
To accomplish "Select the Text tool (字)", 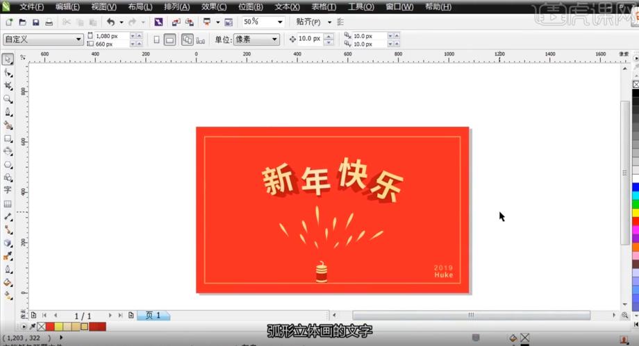I will [8, 190].
